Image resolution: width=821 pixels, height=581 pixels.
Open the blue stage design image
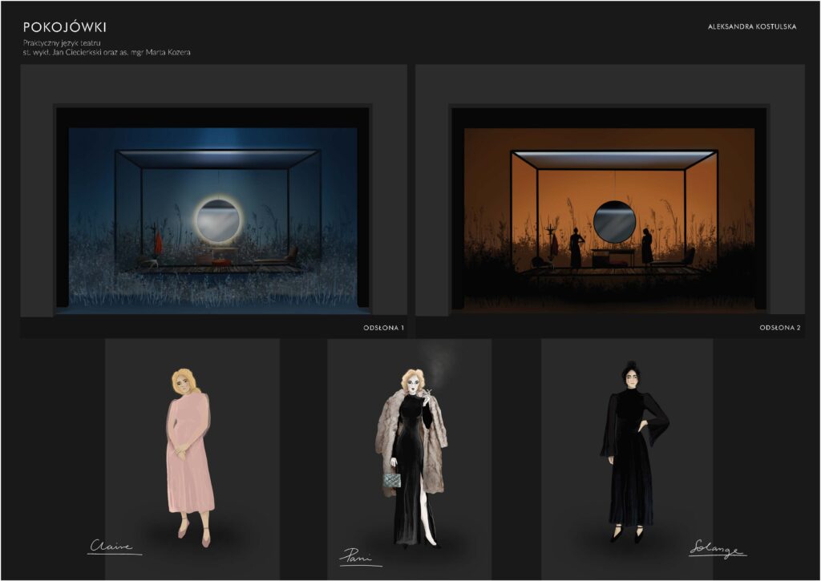212,208
